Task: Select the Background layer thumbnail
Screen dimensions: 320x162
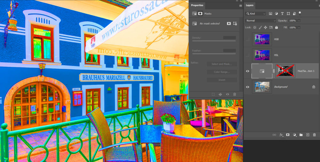Action: 262,87
